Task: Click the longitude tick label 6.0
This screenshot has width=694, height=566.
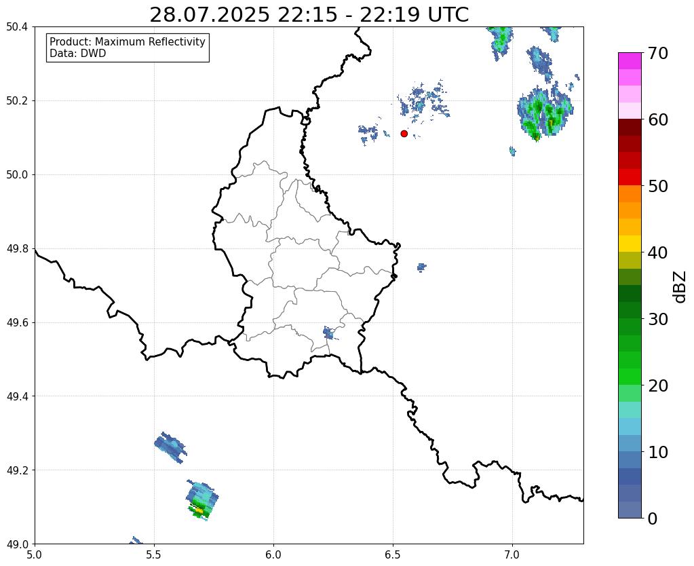Action: click(x=273, y=554)
